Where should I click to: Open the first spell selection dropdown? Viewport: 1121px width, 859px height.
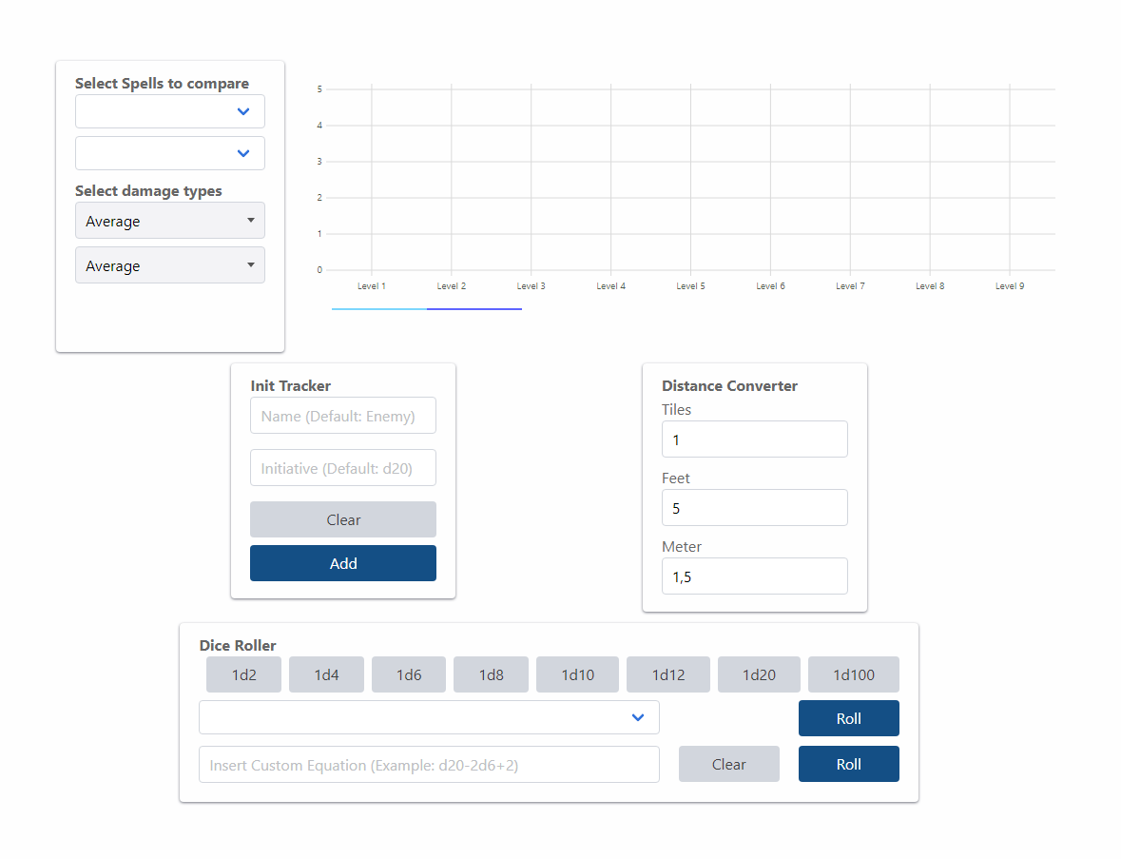[x=169, y=111]
